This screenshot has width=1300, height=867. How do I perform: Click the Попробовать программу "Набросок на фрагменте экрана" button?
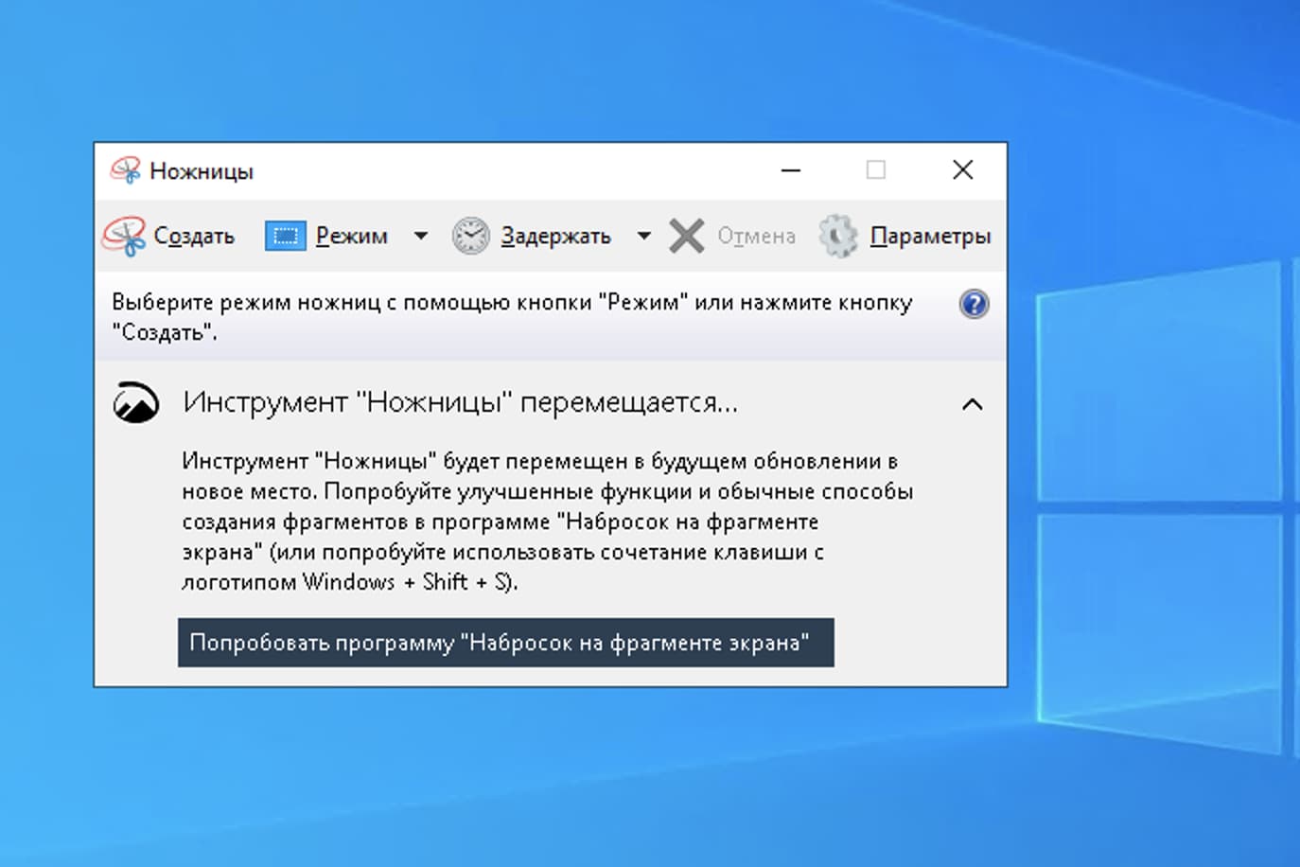tap(506, 643)
